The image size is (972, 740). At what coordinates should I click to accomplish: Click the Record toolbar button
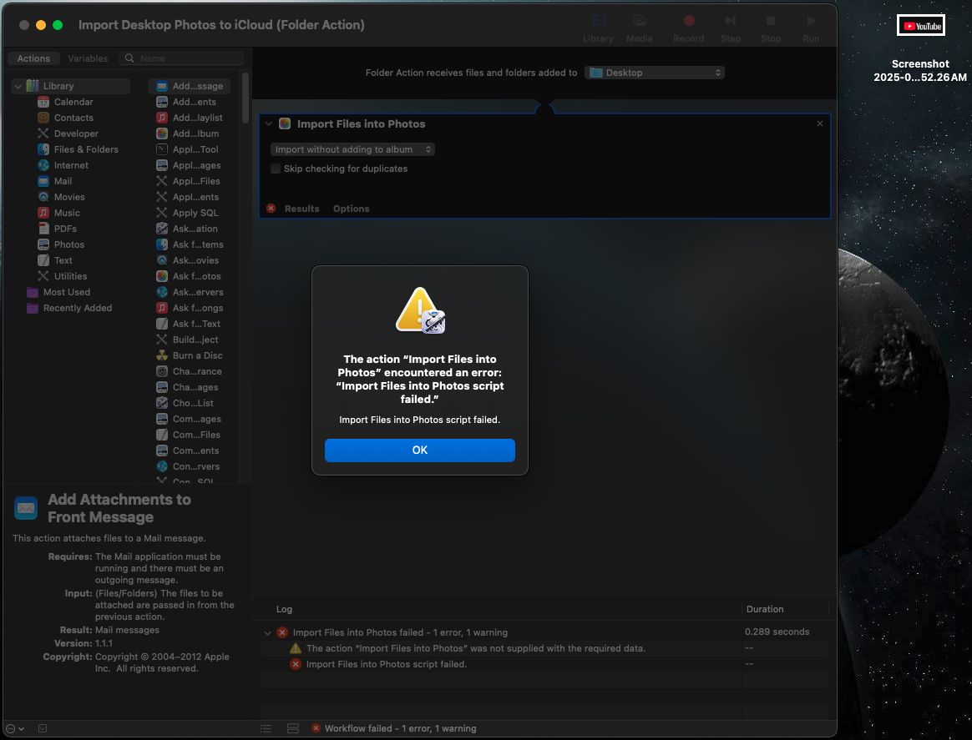(x=688, y=28)
